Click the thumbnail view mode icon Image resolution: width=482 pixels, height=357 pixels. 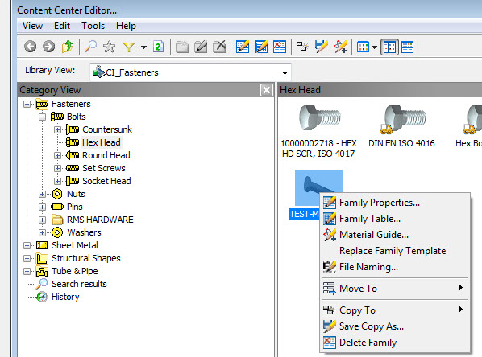coord(363,47)
